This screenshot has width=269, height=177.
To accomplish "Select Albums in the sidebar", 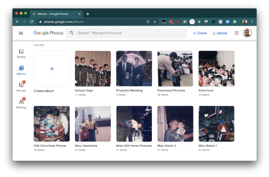I will 21,70.
